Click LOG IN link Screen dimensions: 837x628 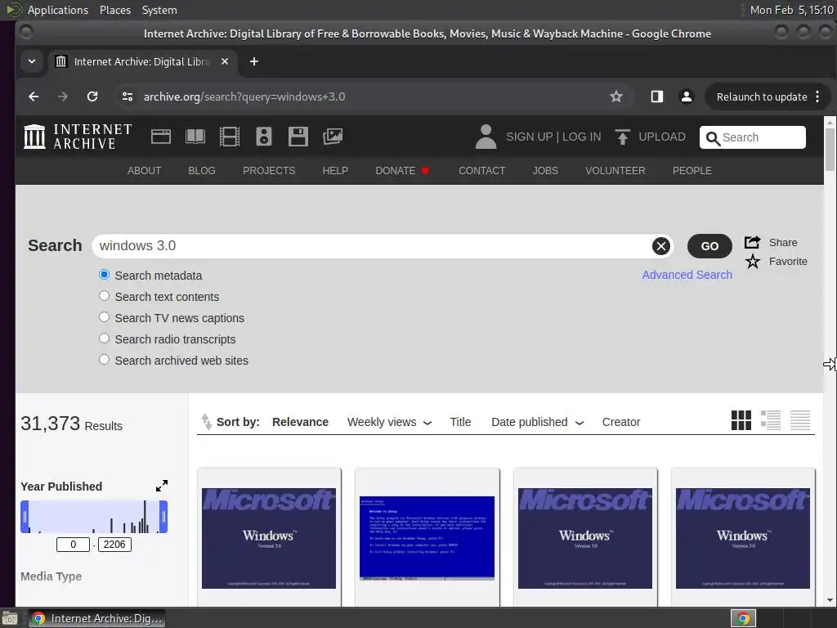[581, 137]
